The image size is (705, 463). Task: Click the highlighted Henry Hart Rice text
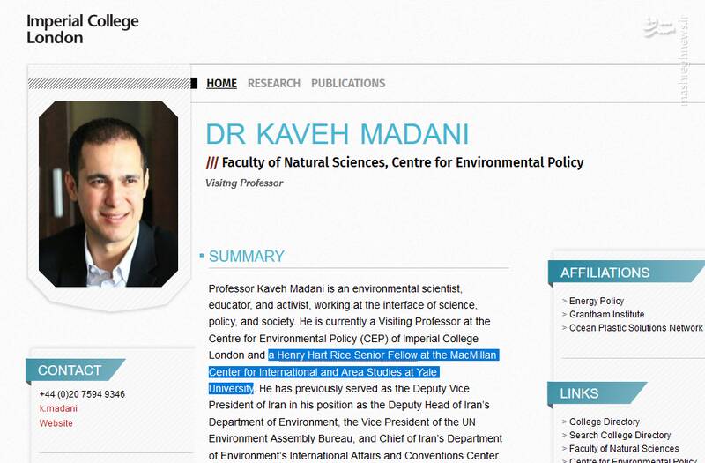coord(383,355)
